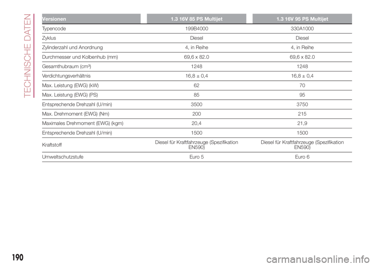Click the 95 PS Kraftstoff specification cell

[x=302, y=144]
